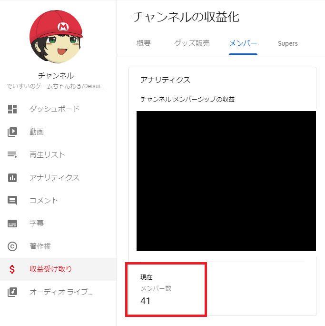Click the video library icon next to 動画
325x326 pixels.
[x=12, y=132]
